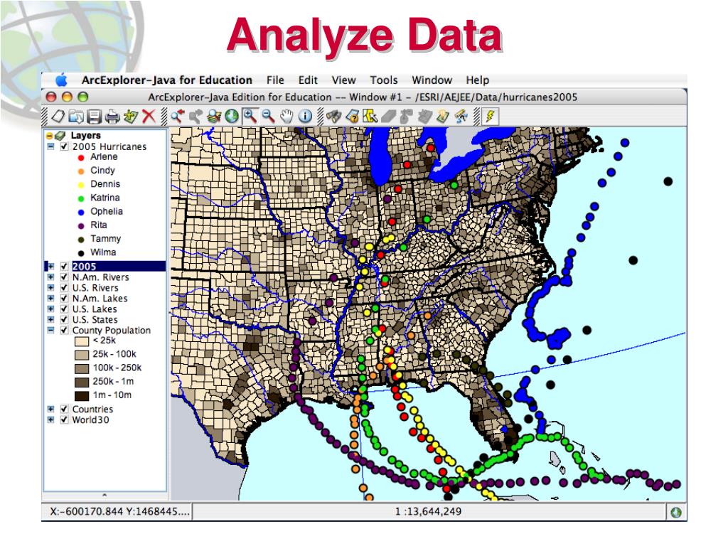The height and width of the screenshot is (546, 728).
Task: Expand the N.Am. Rivers legend
Action: [x=50, y=277]
